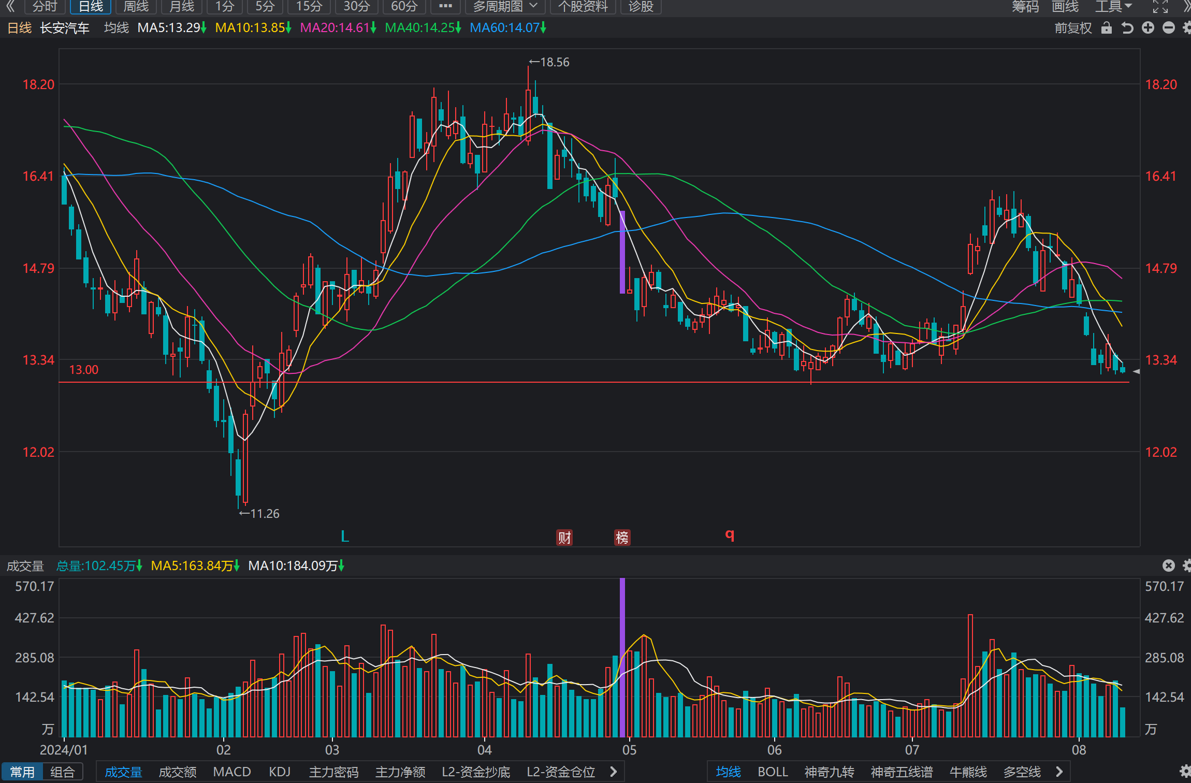Select 多空线 indicator
1191x783 pixels.
pos(1022,772)
